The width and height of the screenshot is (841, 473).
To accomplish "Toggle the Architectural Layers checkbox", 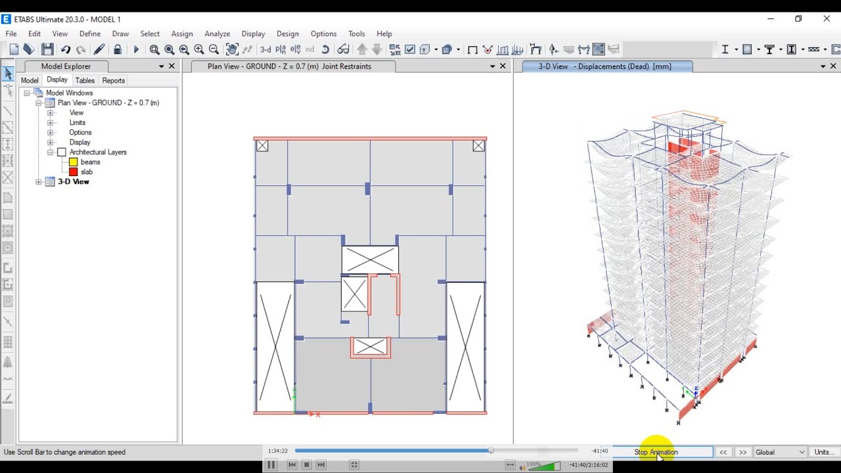I will point(62,152).
